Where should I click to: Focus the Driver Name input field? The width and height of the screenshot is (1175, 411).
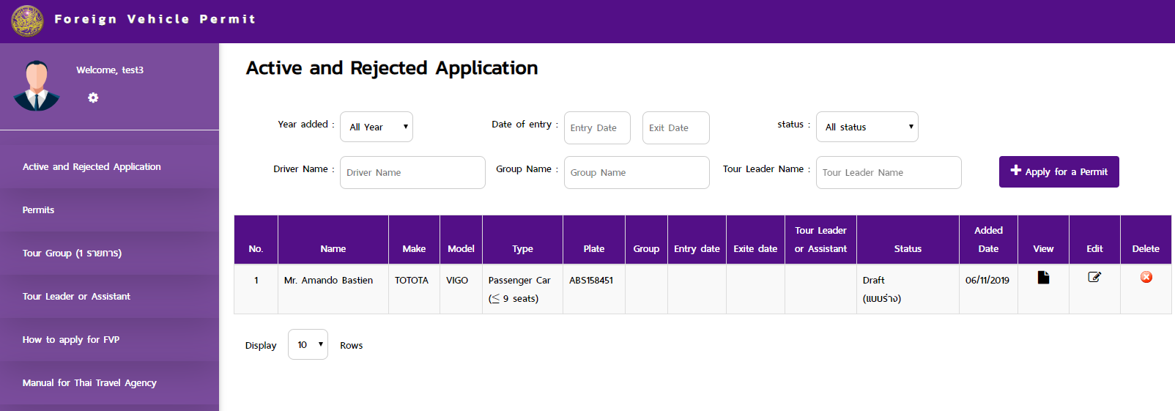tap(412, 172)
